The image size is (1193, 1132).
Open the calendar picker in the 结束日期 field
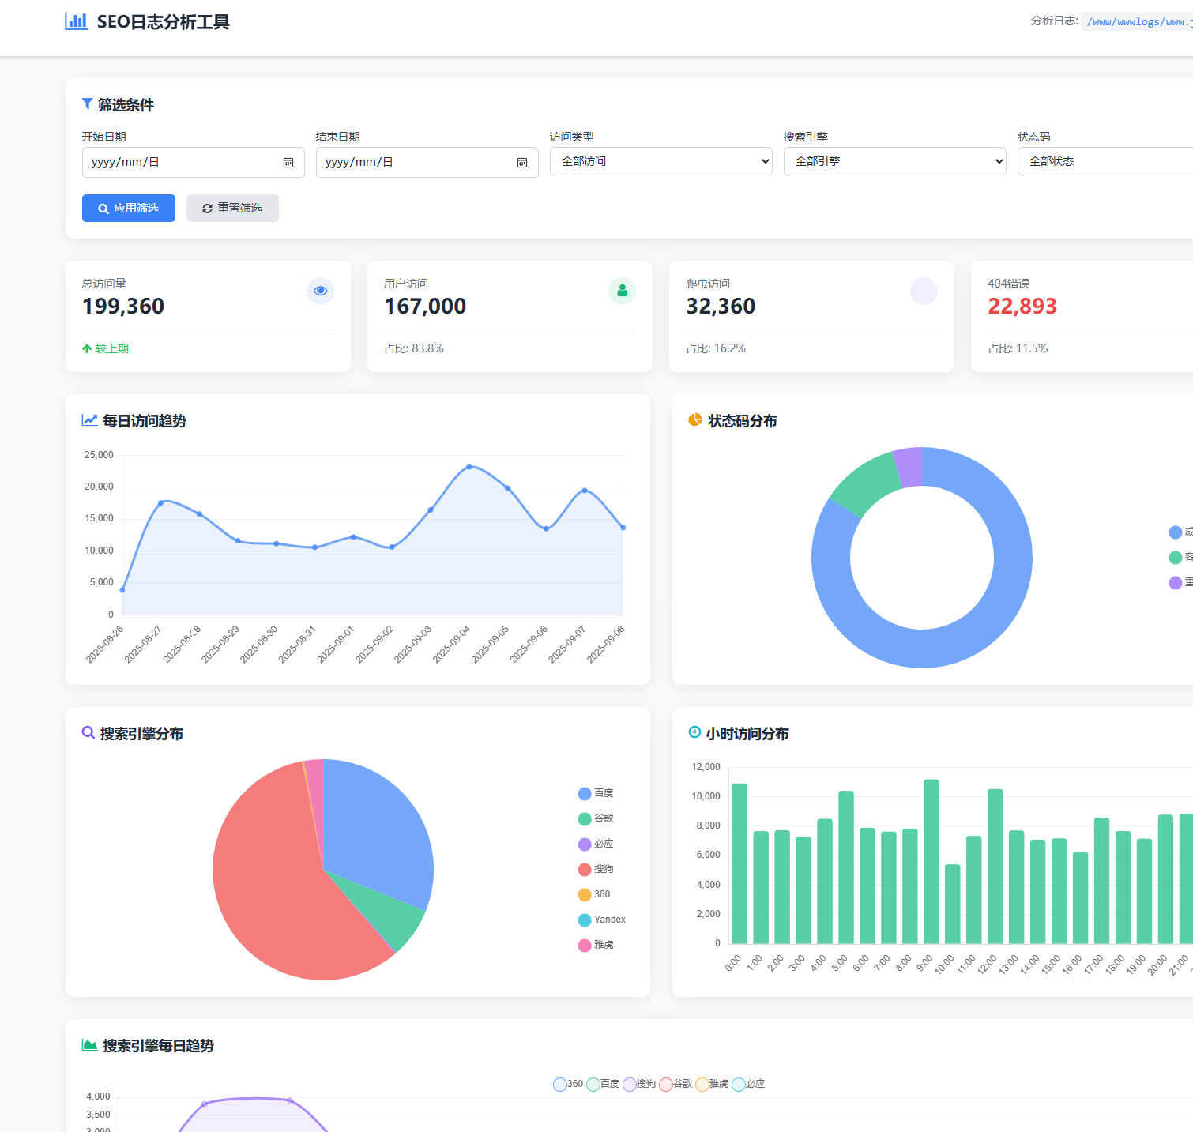pos(522,163)
